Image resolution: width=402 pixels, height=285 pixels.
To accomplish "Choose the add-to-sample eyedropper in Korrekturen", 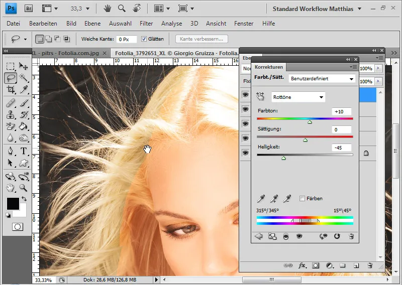I will click(274, 199).
